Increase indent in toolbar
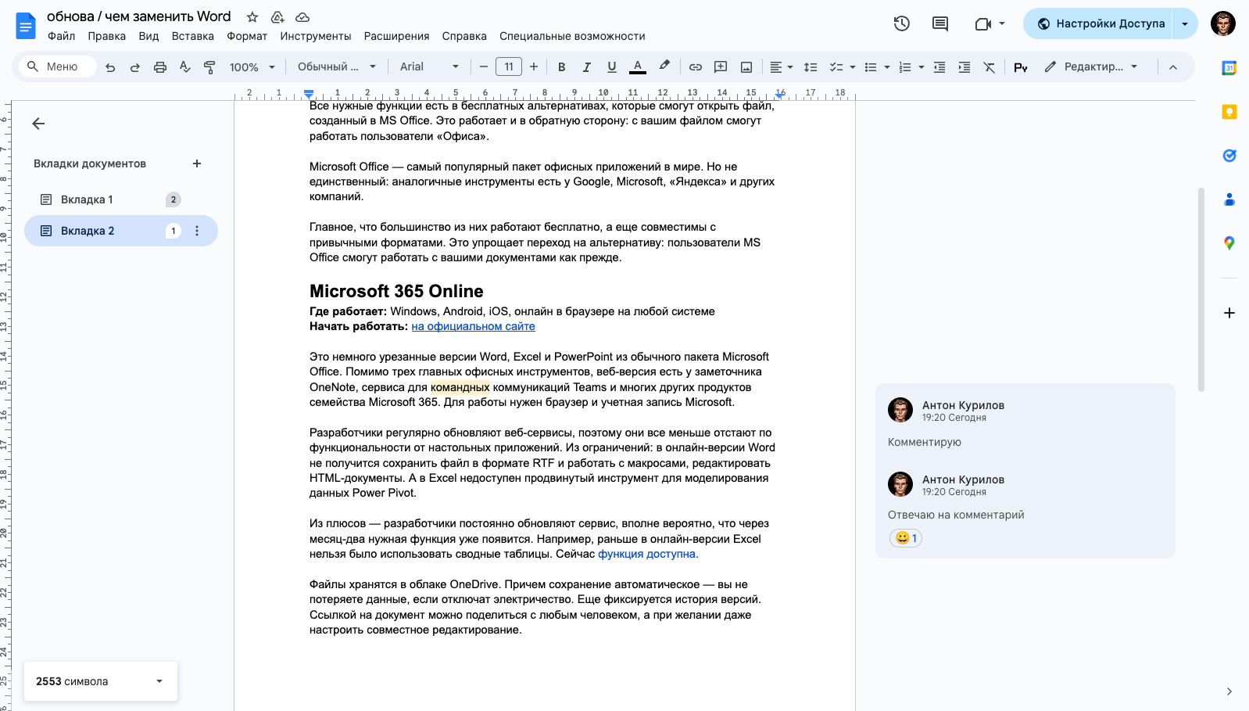Image resolution: width=1249 pixels, height=711 pixels. pos(964,67)
